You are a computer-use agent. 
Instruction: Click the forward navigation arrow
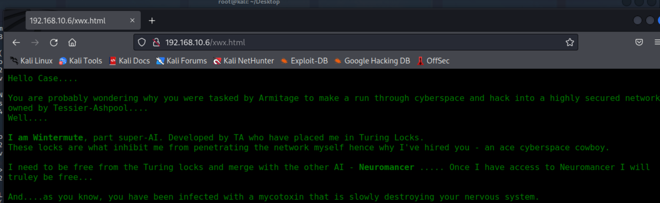point(35,42)
